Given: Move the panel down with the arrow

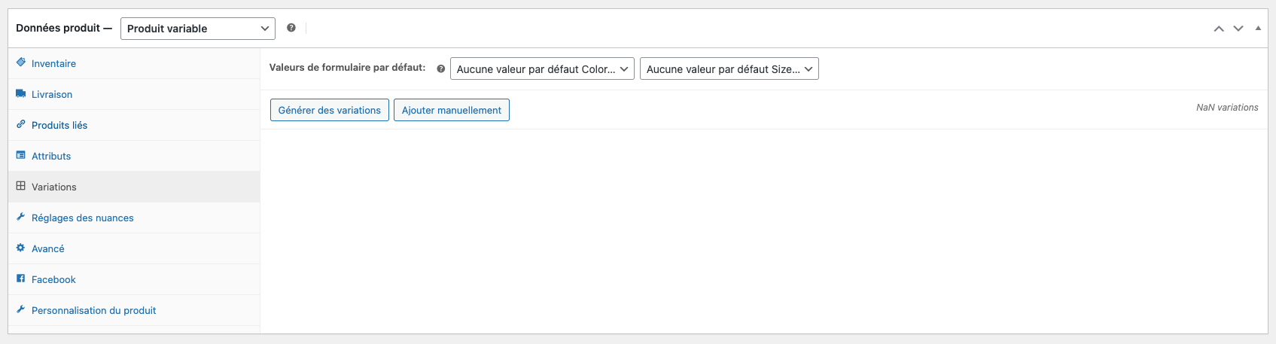Looking at the screenshot, I should pos(1238,29).
